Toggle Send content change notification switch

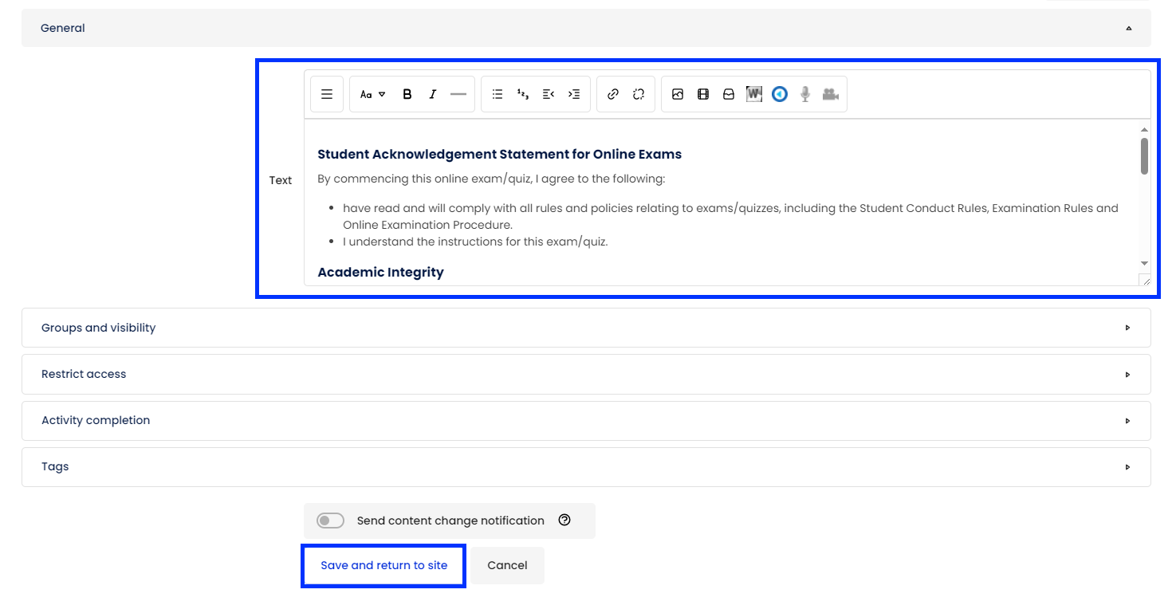tap(330, 521)
